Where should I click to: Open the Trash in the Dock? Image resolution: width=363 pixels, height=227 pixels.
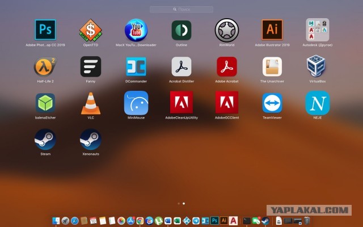coord(307,221)
